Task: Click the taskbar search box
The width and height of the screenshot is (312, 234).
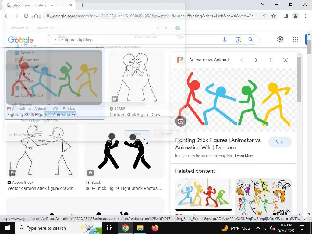Action: pos(58,228)
